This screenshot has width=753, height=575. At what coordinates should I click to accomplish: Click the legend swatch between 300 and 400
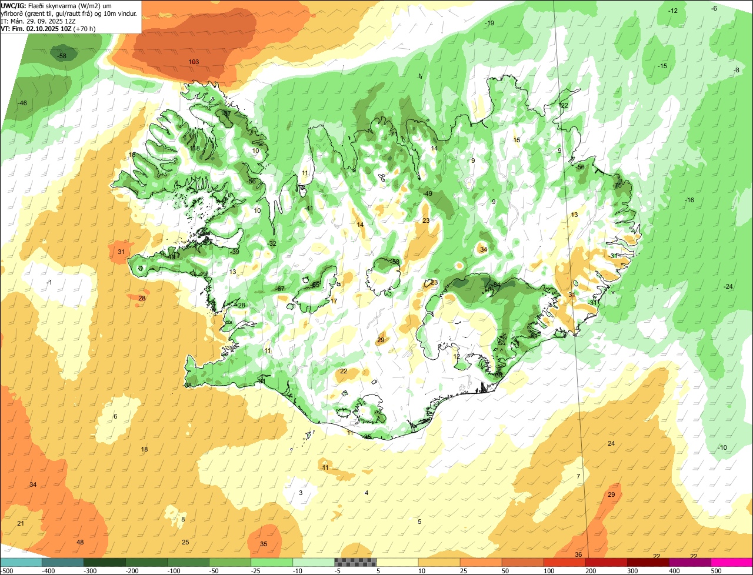coord(648,562)
